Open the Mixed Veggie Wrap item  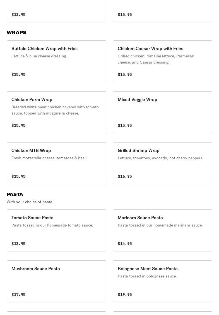pos(138,100)
